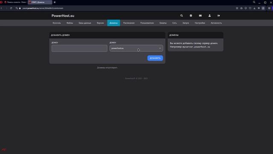Viewport: 273px width, 154px height.
Task: Open the Базы данных tab
Action: point(85,23)
